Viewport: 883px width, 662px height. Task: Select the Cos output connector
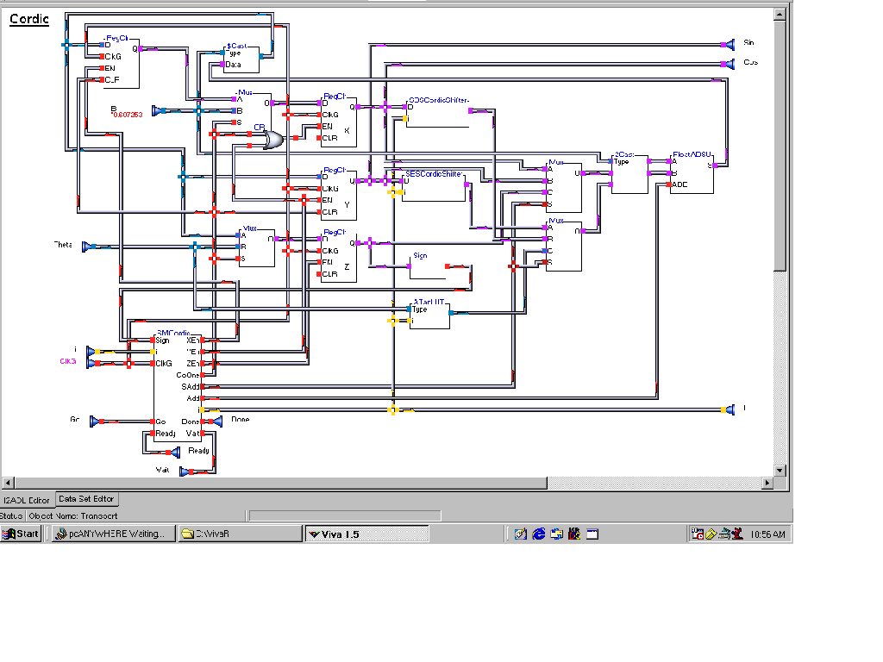pos(729,63)
